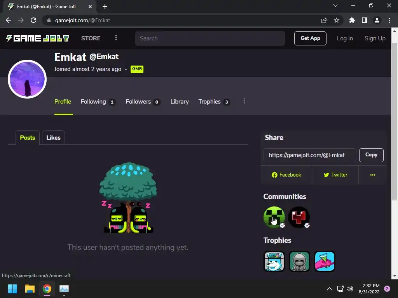Open the Sign Up link
Viewport: 398px width, 298px height.
tap(375, 38)
